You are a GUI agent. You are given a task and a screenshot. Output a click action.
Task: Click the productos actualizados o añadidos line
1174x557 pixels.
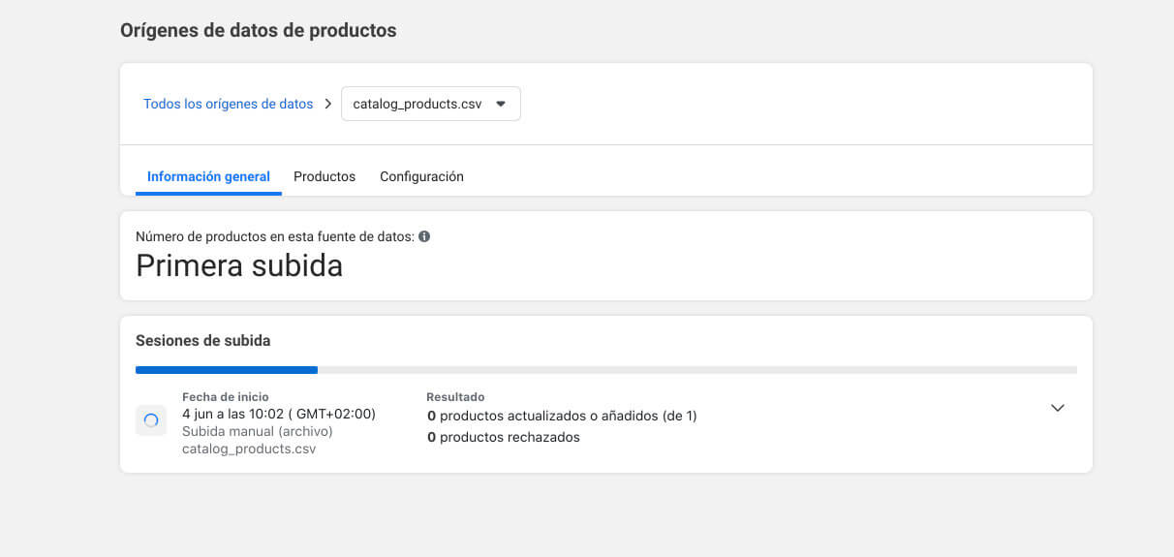[562, 416]
